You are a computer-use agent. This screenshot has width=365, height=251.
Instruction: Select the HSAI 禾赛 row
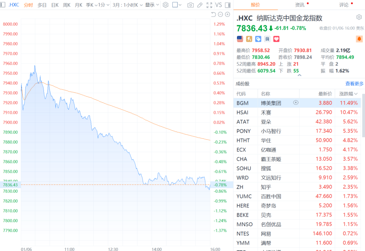[x=297, y=112]
